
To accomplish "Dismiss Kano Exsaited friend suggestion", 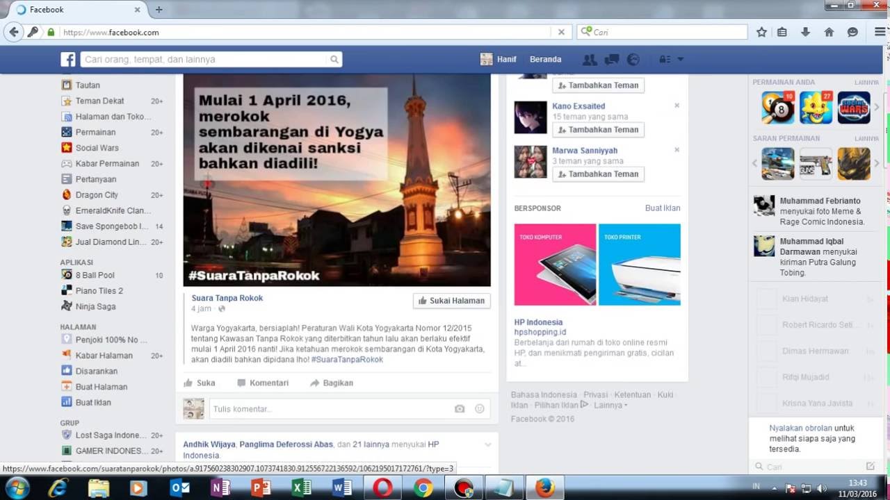I will (677, 106).
